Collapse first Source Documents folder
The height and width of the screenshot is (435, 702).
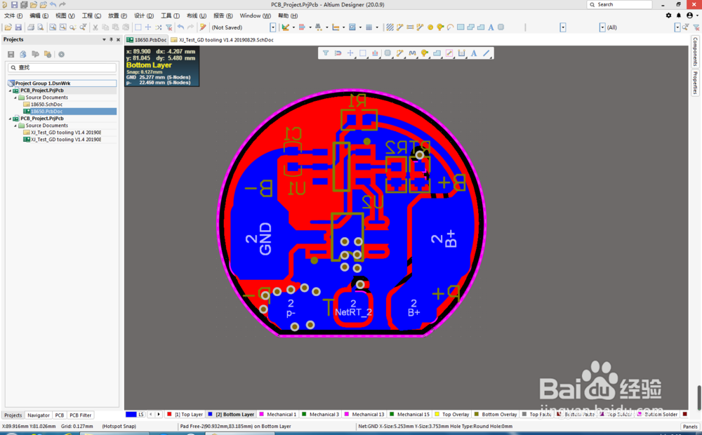point(15,98)
